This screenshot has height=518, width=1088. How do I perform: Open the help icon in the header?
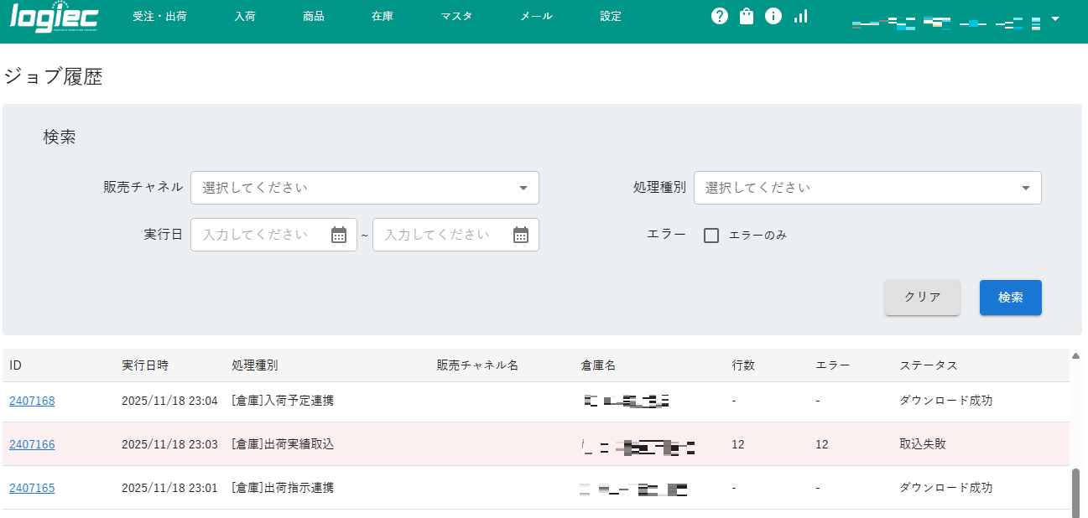pyautogui.click(x=719, y=15)
